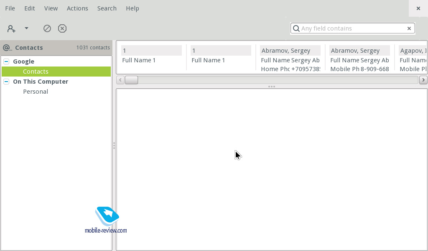Open the File menu
The height and width of the screenshot is (251, 428).
10,8
